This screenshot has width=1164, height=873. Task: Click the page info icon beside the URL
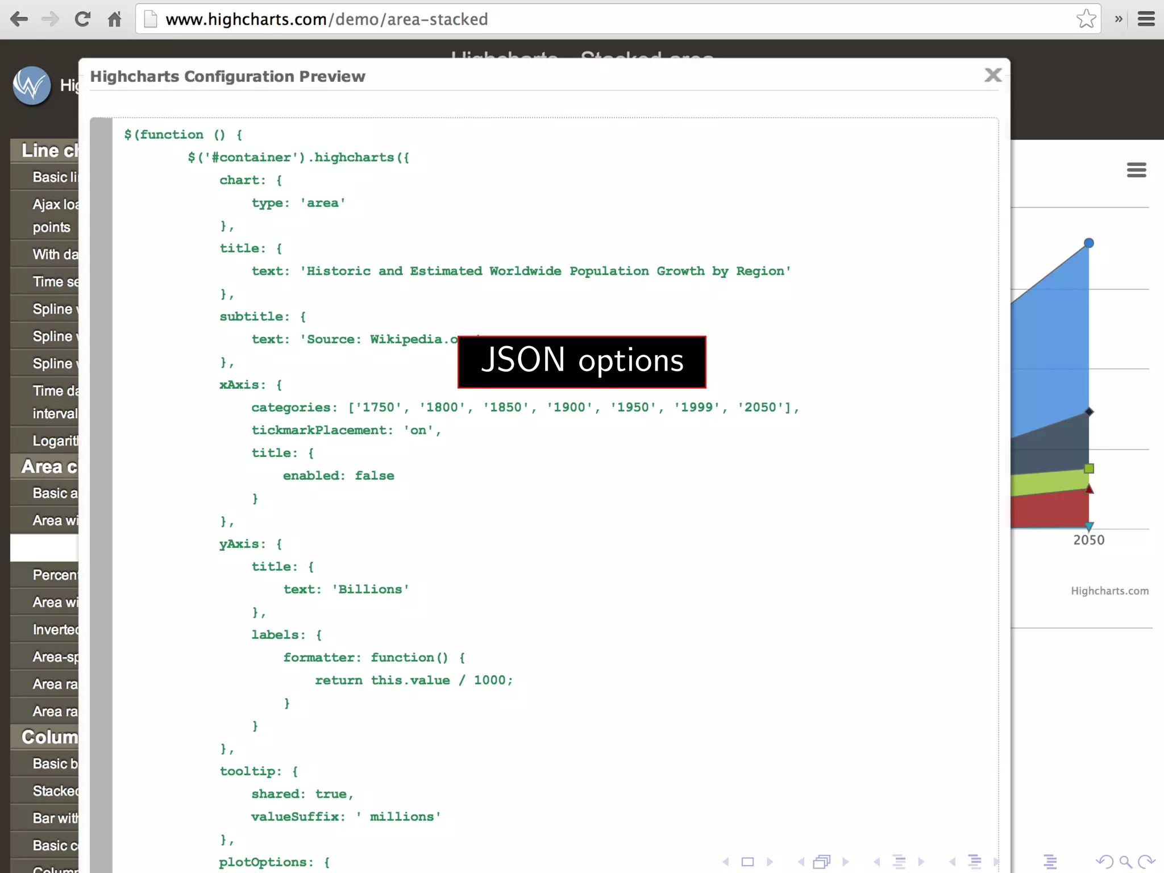tap(151, 19)
